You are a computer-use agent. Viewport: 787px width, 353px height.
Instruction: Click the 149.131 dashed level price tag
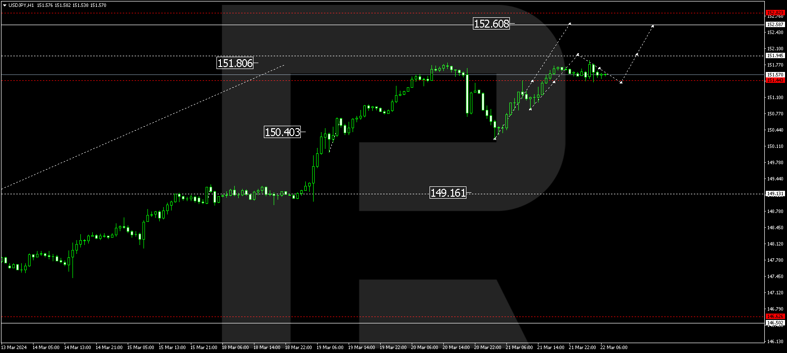775,194
